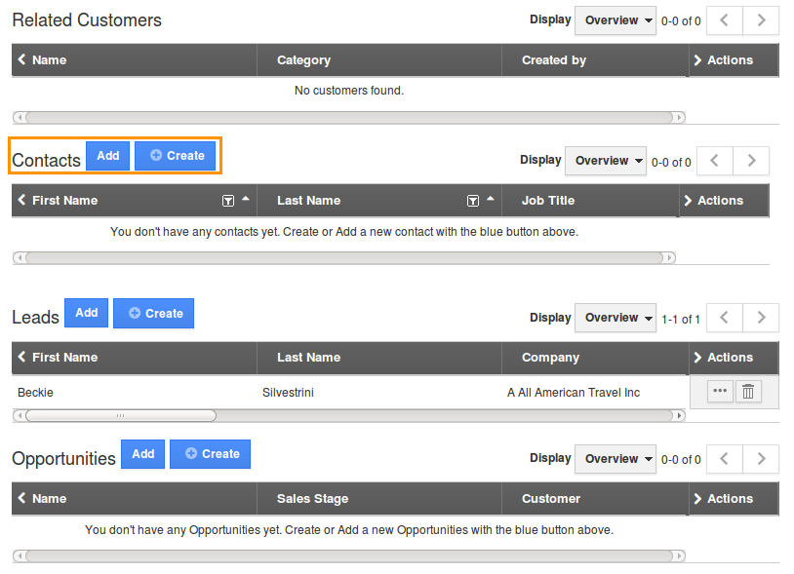
Task: Go to next page of Related Customers
Action: tap(761, 20)
